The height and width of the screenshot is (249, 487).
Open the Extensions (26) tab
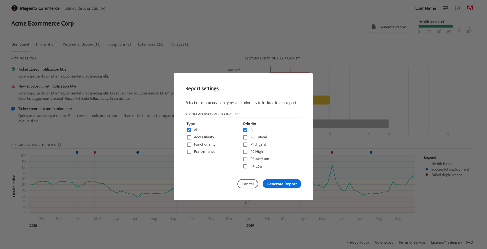151,44
